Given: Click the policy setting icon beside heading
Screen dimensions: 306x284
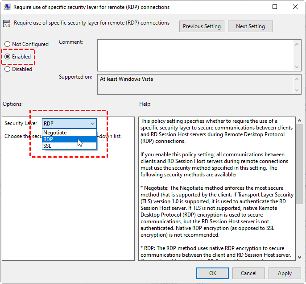Looking at the screenshot, I should pos(7,24).
